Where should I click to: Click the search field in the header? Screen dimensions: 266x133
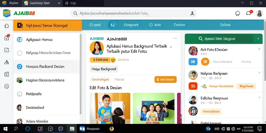pos(134,14)
